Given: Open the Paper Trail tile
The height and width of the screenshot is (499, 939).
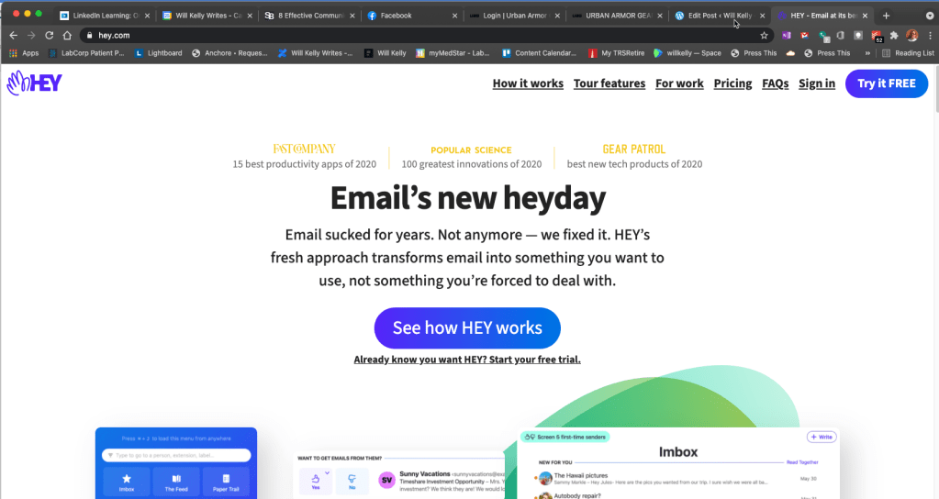Looking at the screenshot, I should pos(226,482).
